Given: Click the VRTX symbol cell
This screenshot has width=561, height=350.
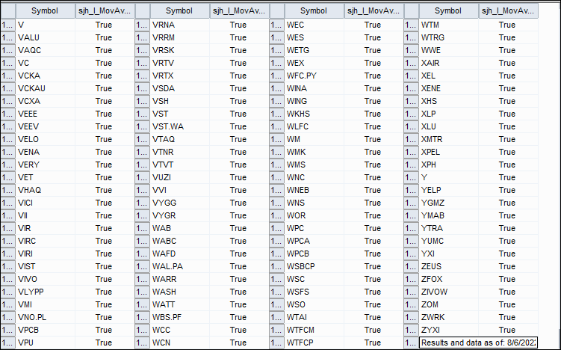Looking at the screenshot, I should pos(179,76).
